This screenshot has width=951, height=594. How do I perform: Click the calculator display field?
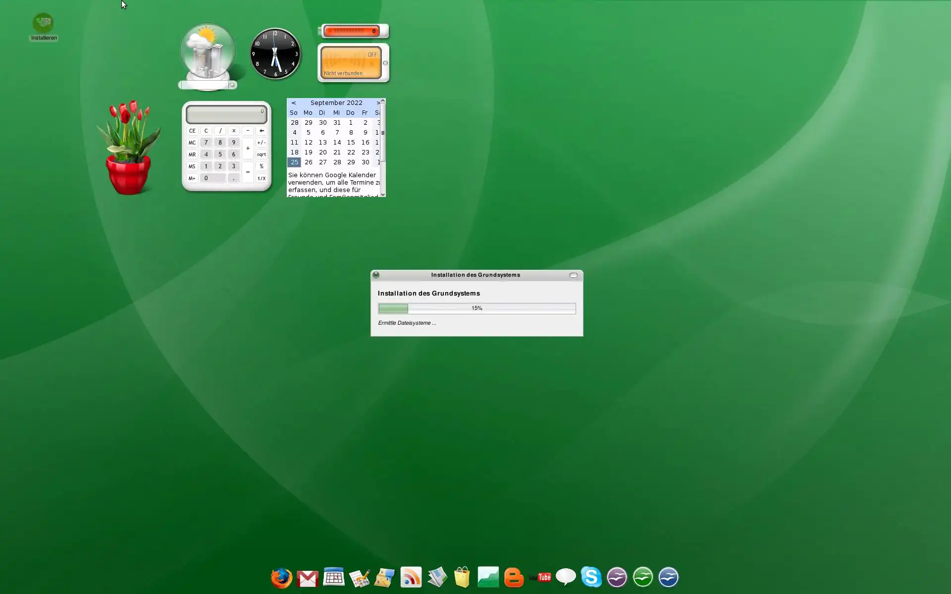226,114
